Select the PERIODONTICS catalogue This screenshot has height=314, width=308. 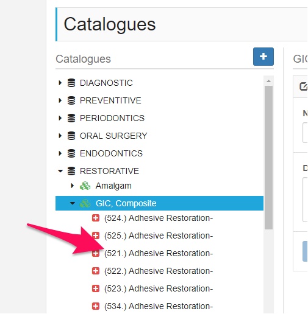[112, 118]
